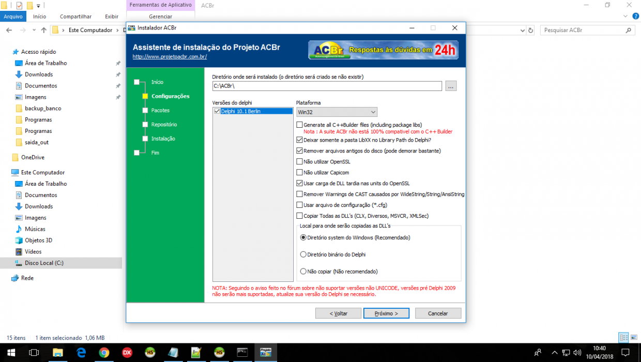
Task: Open Downloads under Acesso rápido
Action: tap(39, 74)
